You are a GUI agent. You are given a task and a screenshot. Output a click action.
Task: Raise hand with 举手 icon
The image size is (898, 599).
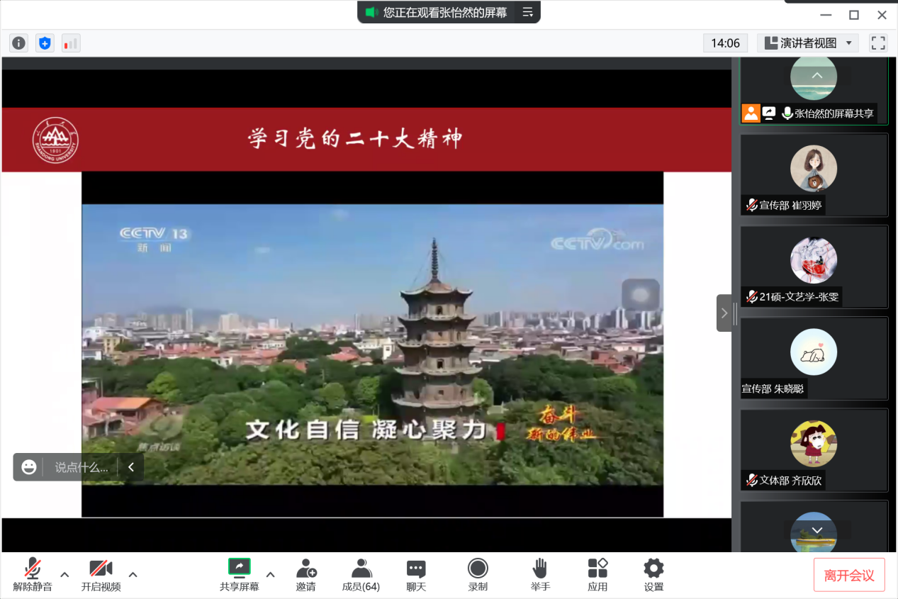tap(540, 574)
